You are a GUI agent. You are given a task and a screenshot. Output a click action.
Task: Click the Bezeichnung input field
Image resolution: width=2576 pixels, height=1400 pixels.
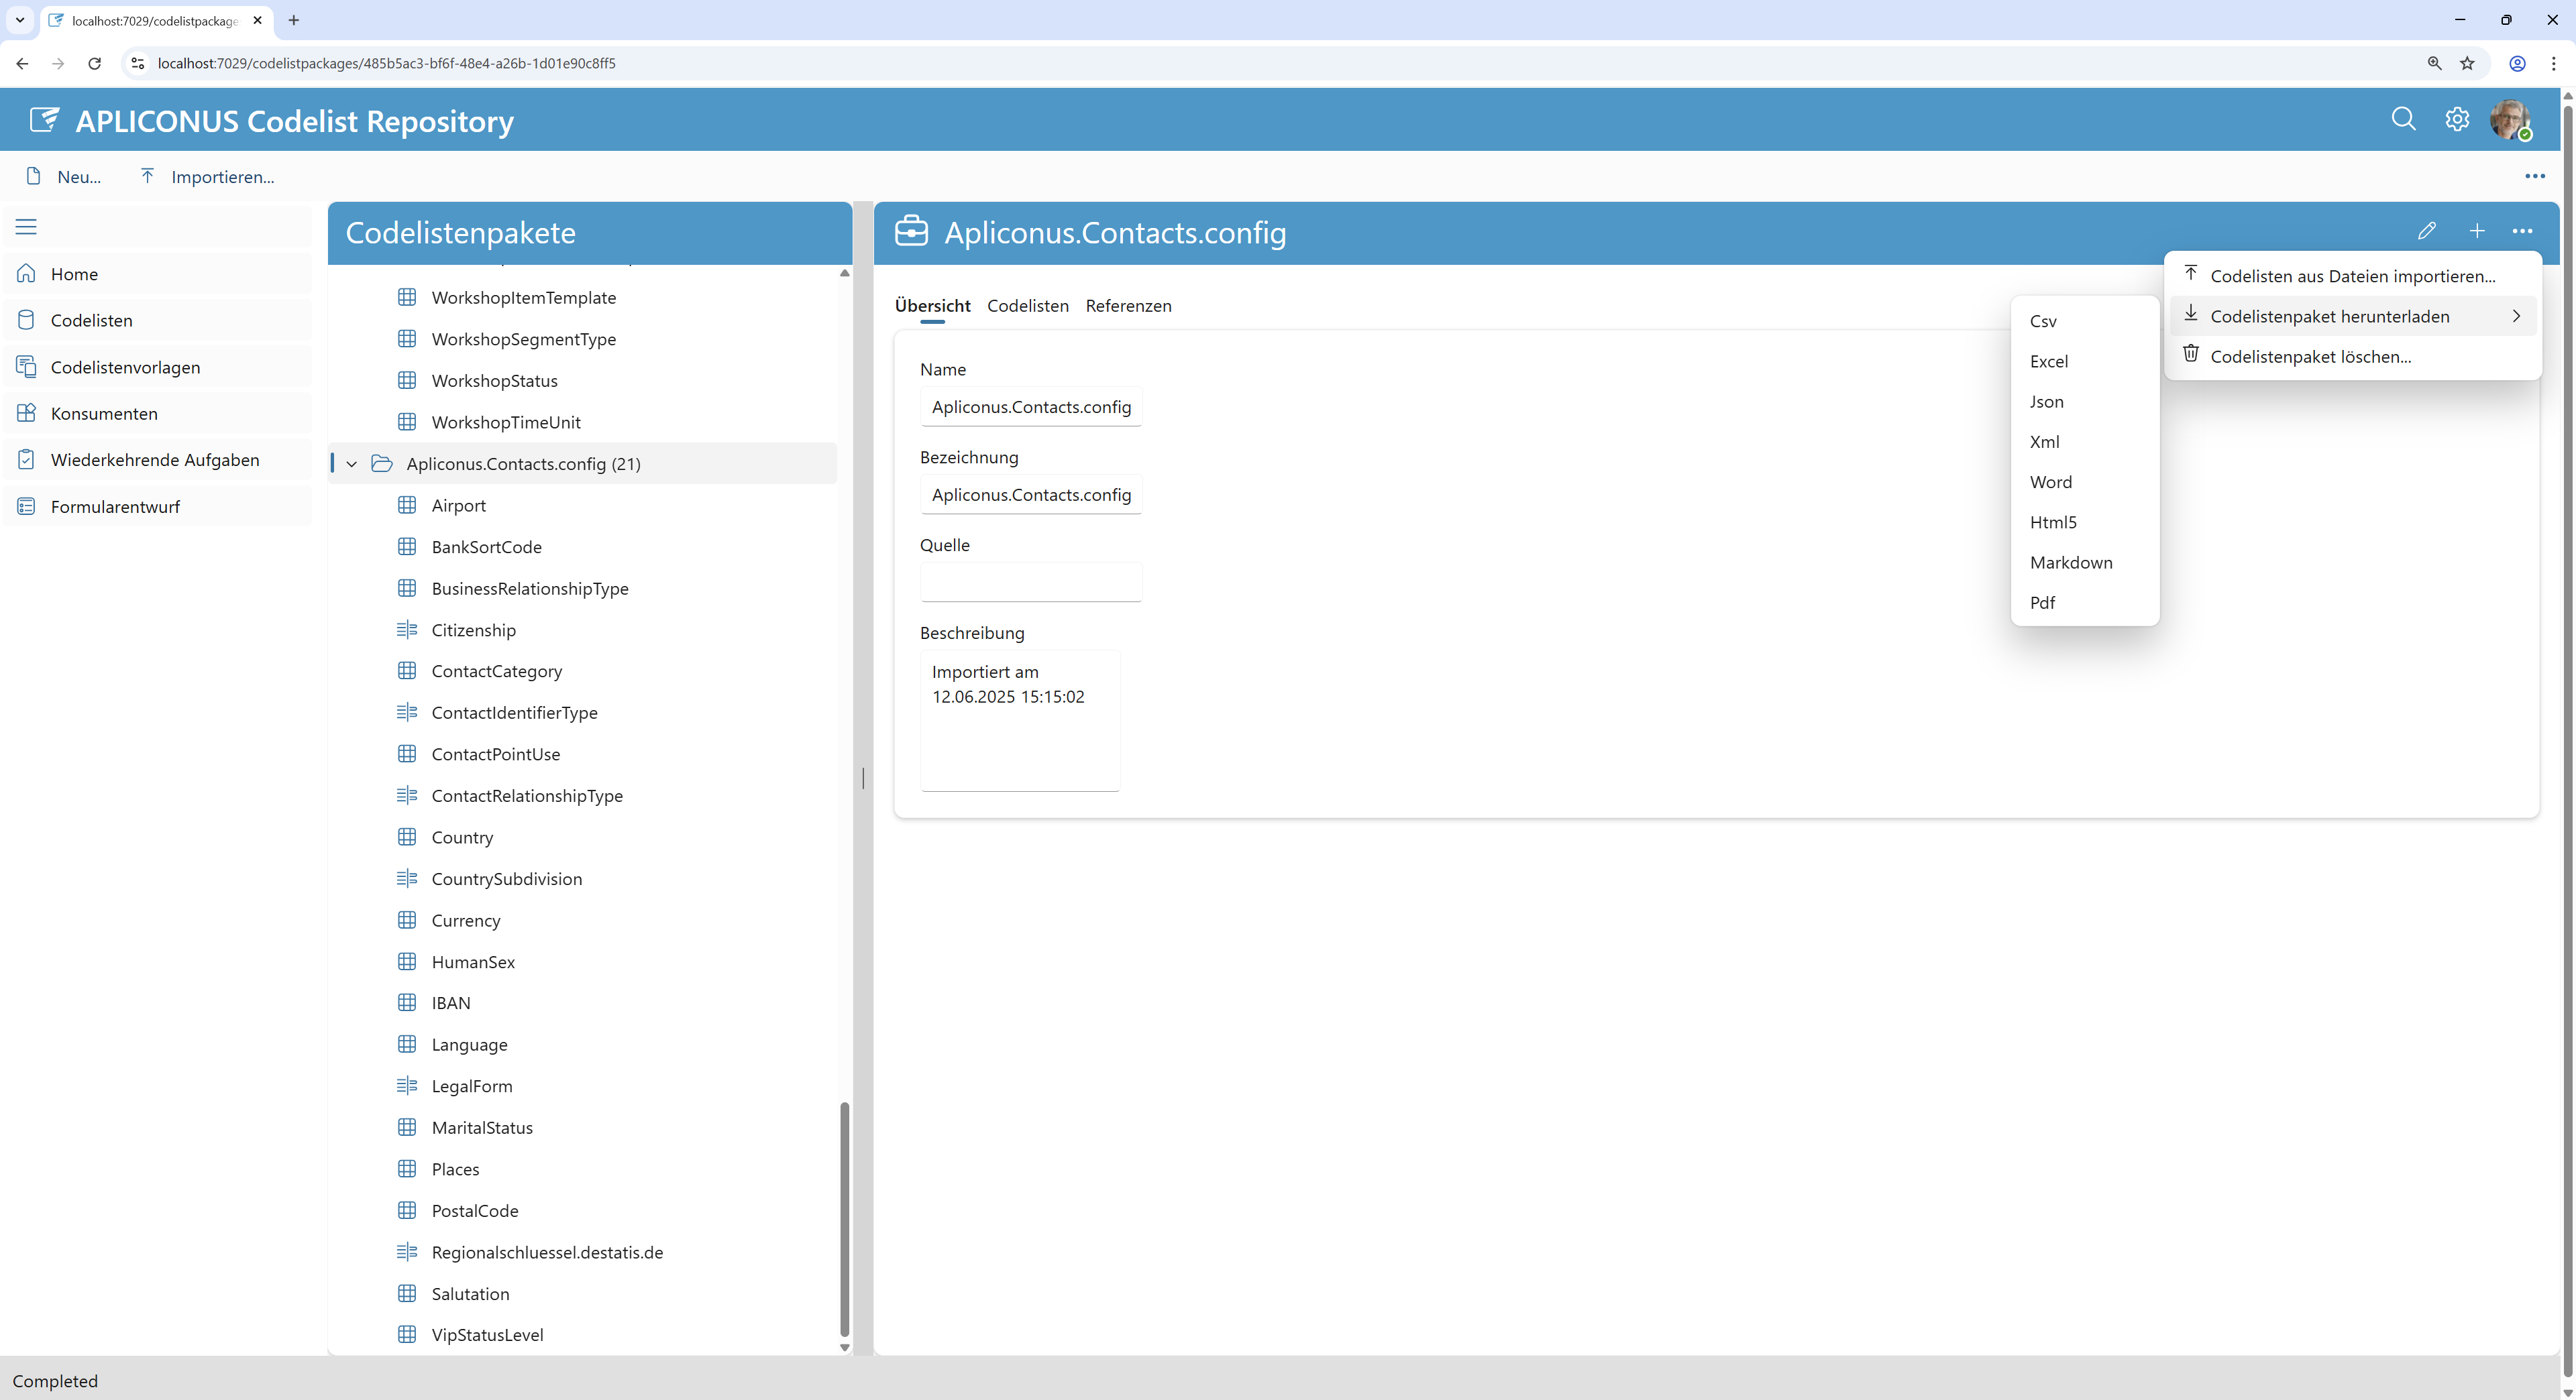tap(1030, 493)
